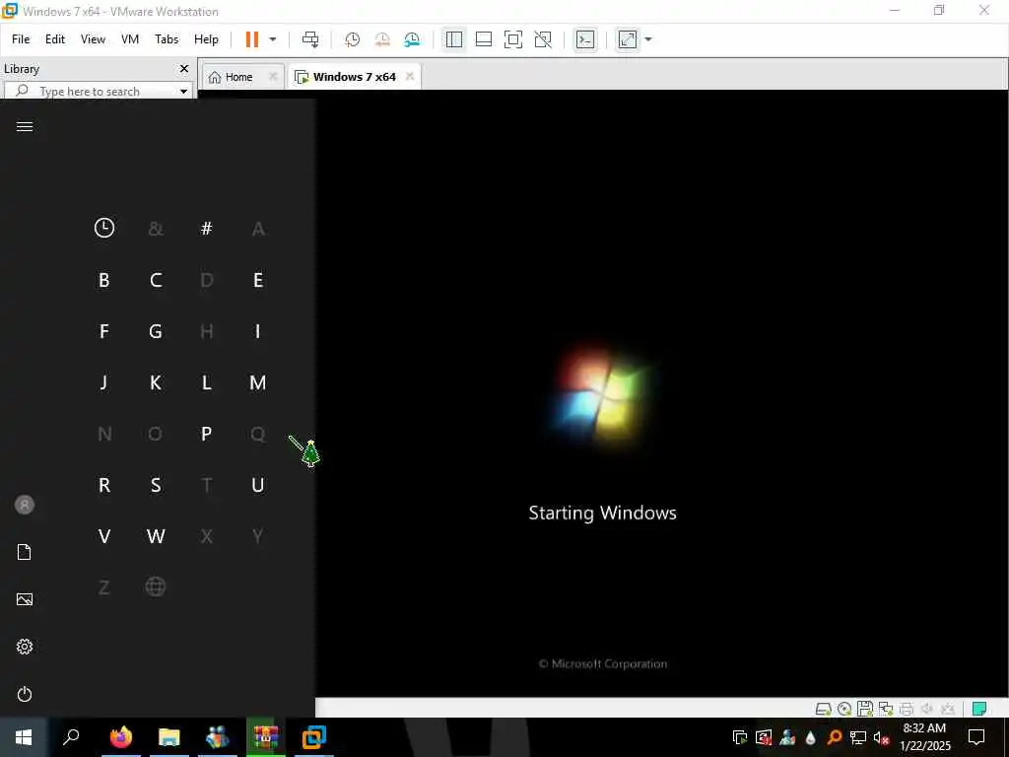1009x757 pixels.
Task: Jump to apps starting with B
Action: tap(104, 280)
